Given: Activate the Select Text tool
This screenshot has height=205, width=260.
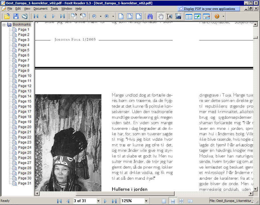Looking at the screenshot, I should click(x=169, y=16).
